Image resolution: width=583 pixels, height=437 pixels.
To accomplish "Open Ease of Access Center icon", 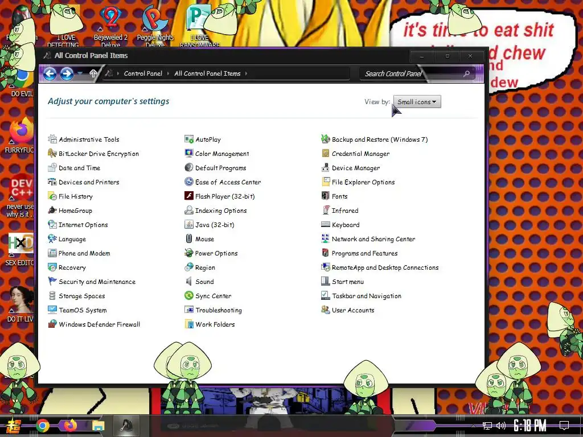I will pyautogui.click(x=189, y=182).
